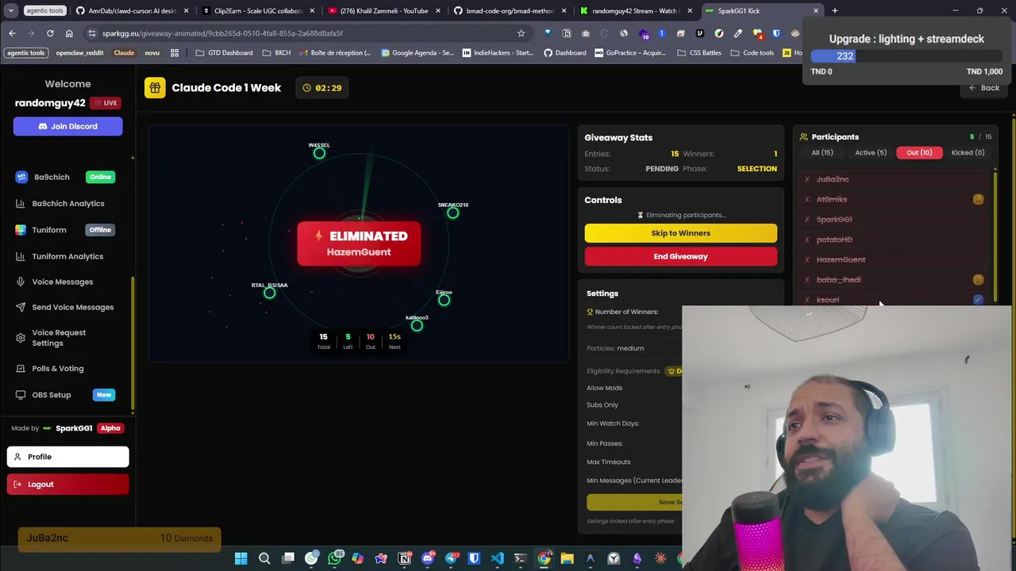
Task: Click the blue badge on ksouri row
Action: [978, 300]
